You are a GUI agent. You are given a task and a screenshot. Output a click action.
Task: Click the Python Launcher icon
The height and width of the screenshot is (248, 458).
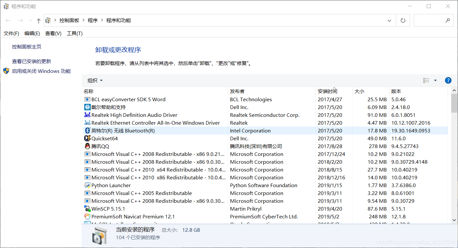(x=87, y=186)
